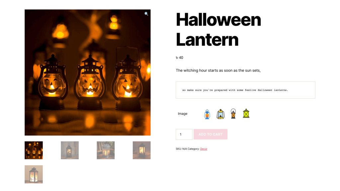The height and width of the screenshot is (191, 340).
Task: Click the 'Image' attribute label
Action: tap(183, 114)
